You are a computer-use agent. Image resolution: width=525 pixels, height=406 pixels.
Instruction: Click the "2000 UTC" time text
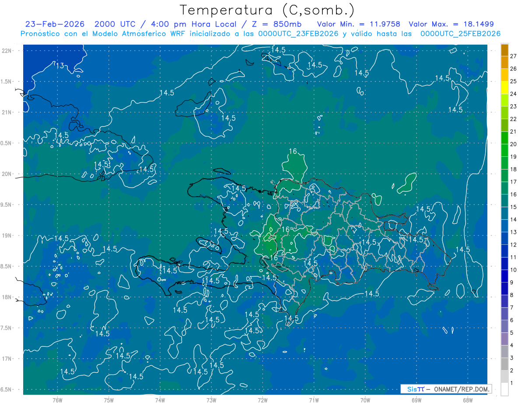(115, 24)
